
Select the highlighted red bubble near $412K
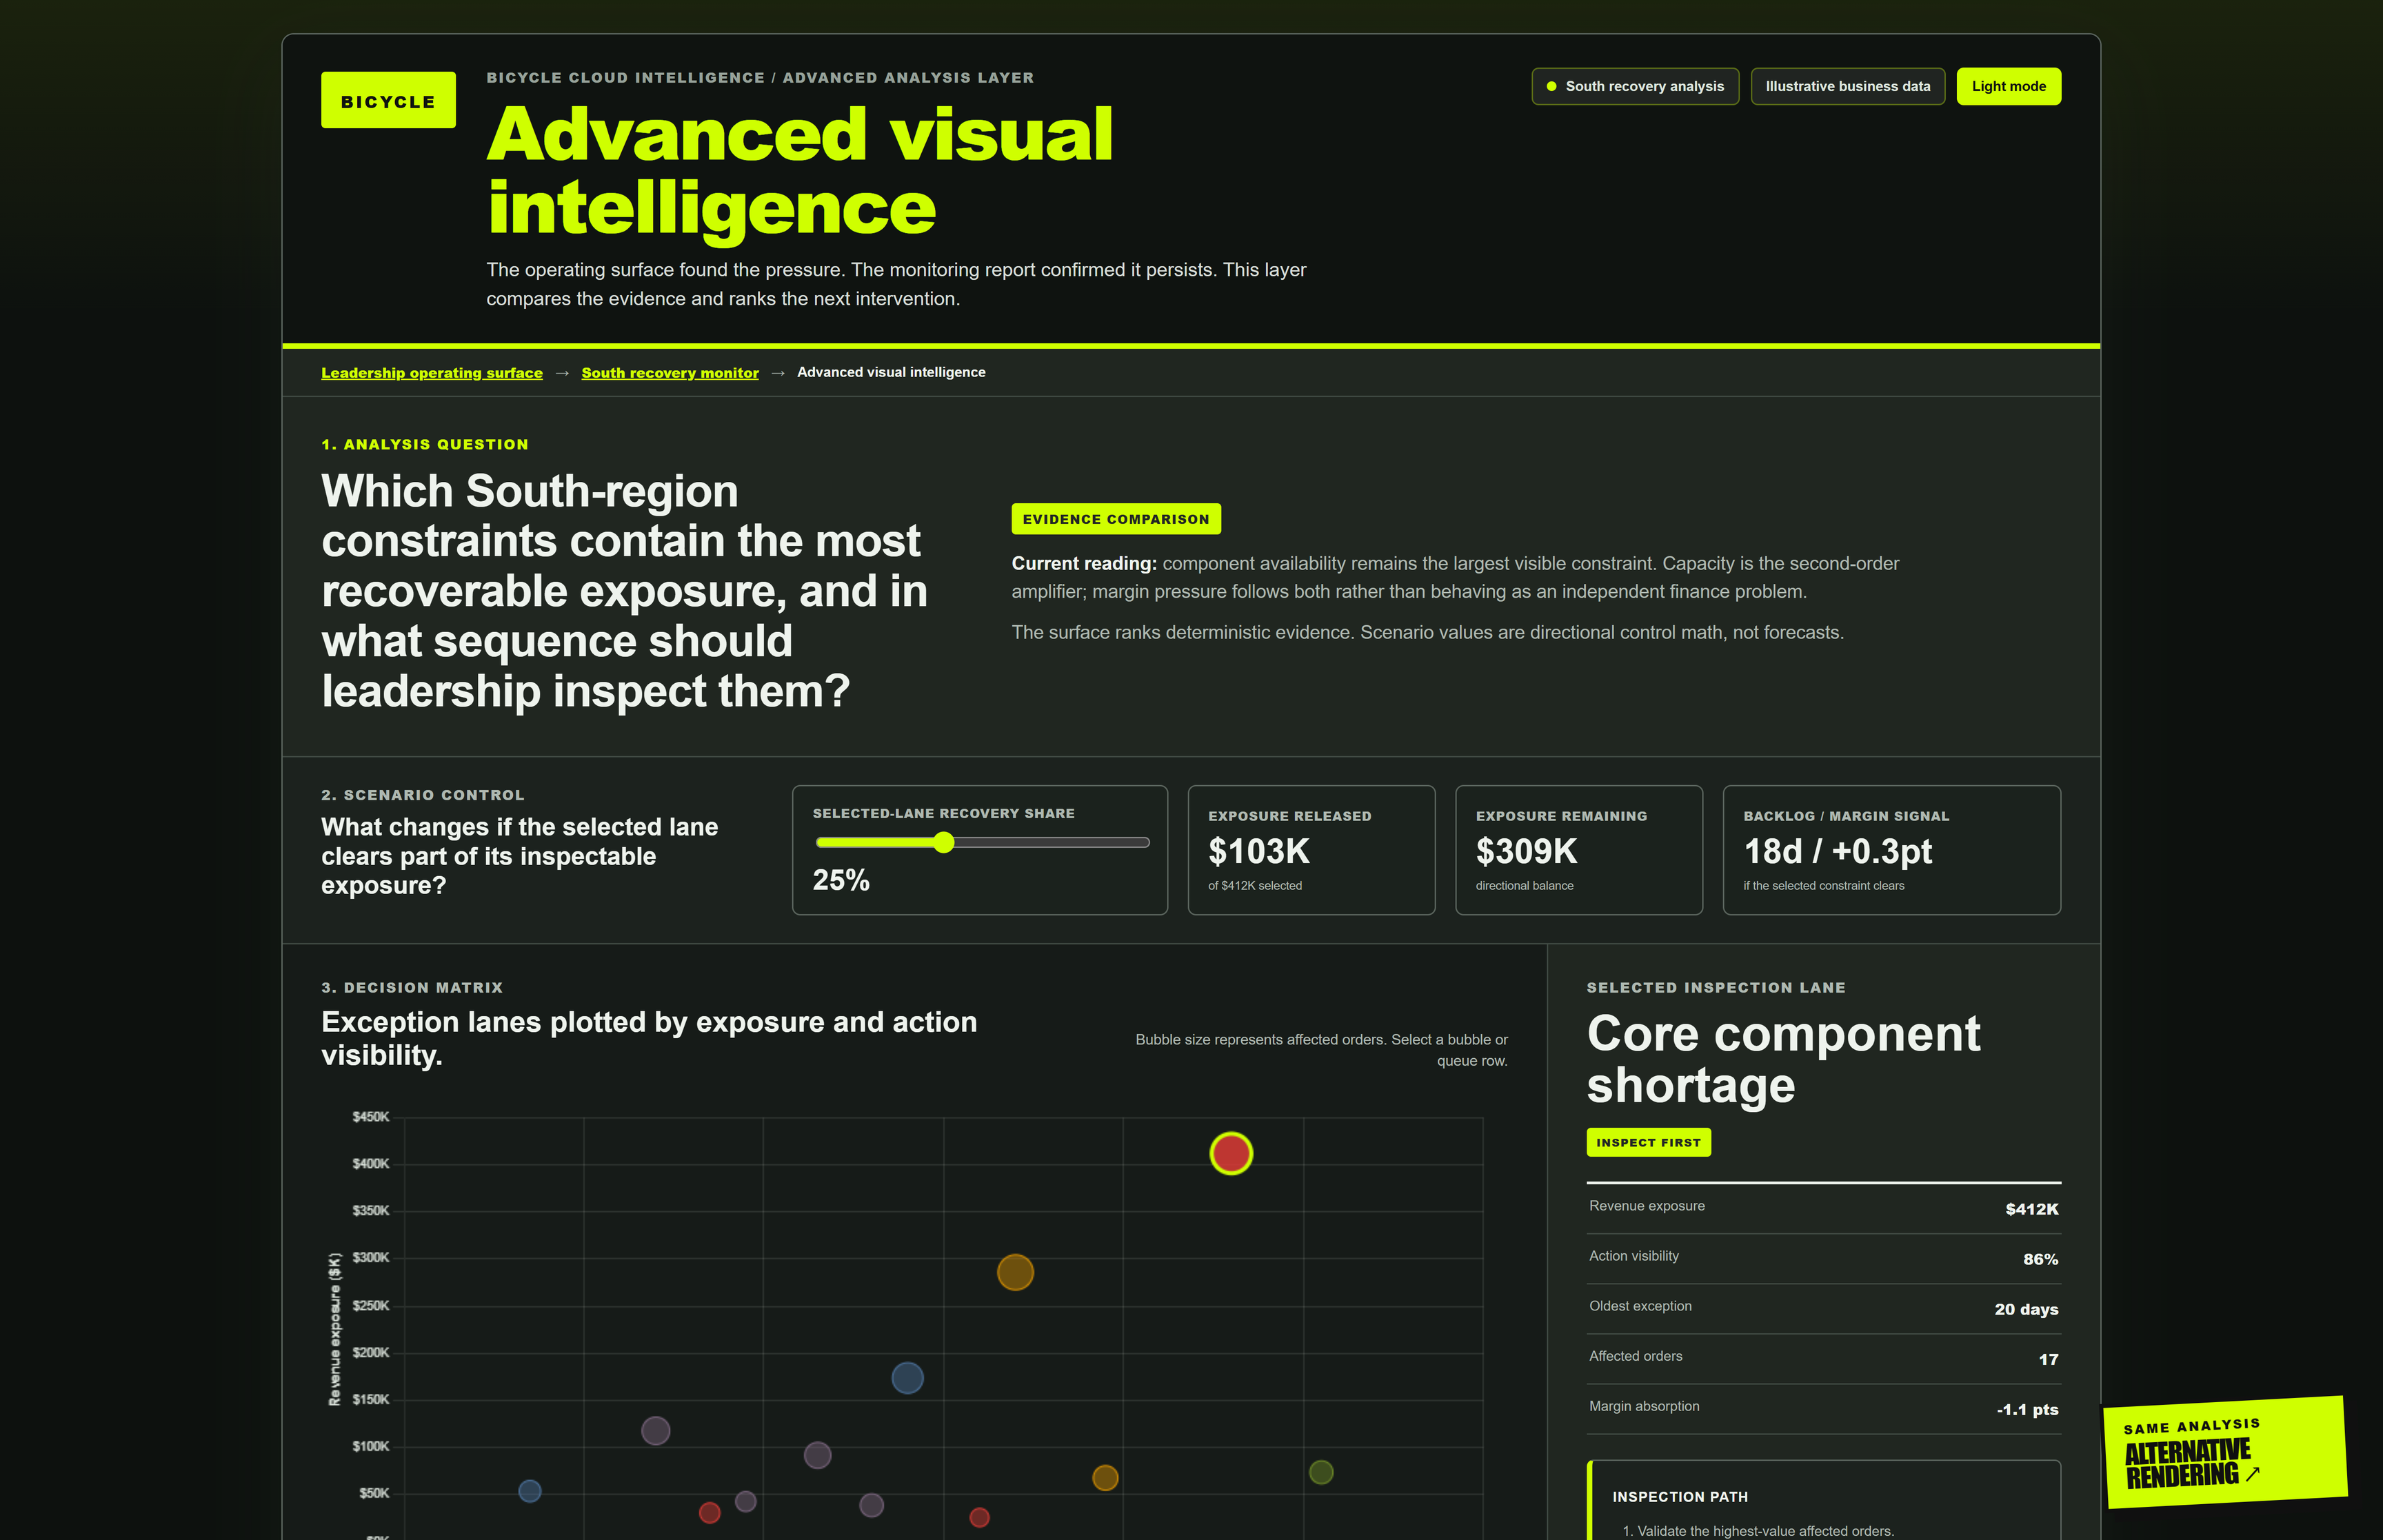coord(1231,1153)
